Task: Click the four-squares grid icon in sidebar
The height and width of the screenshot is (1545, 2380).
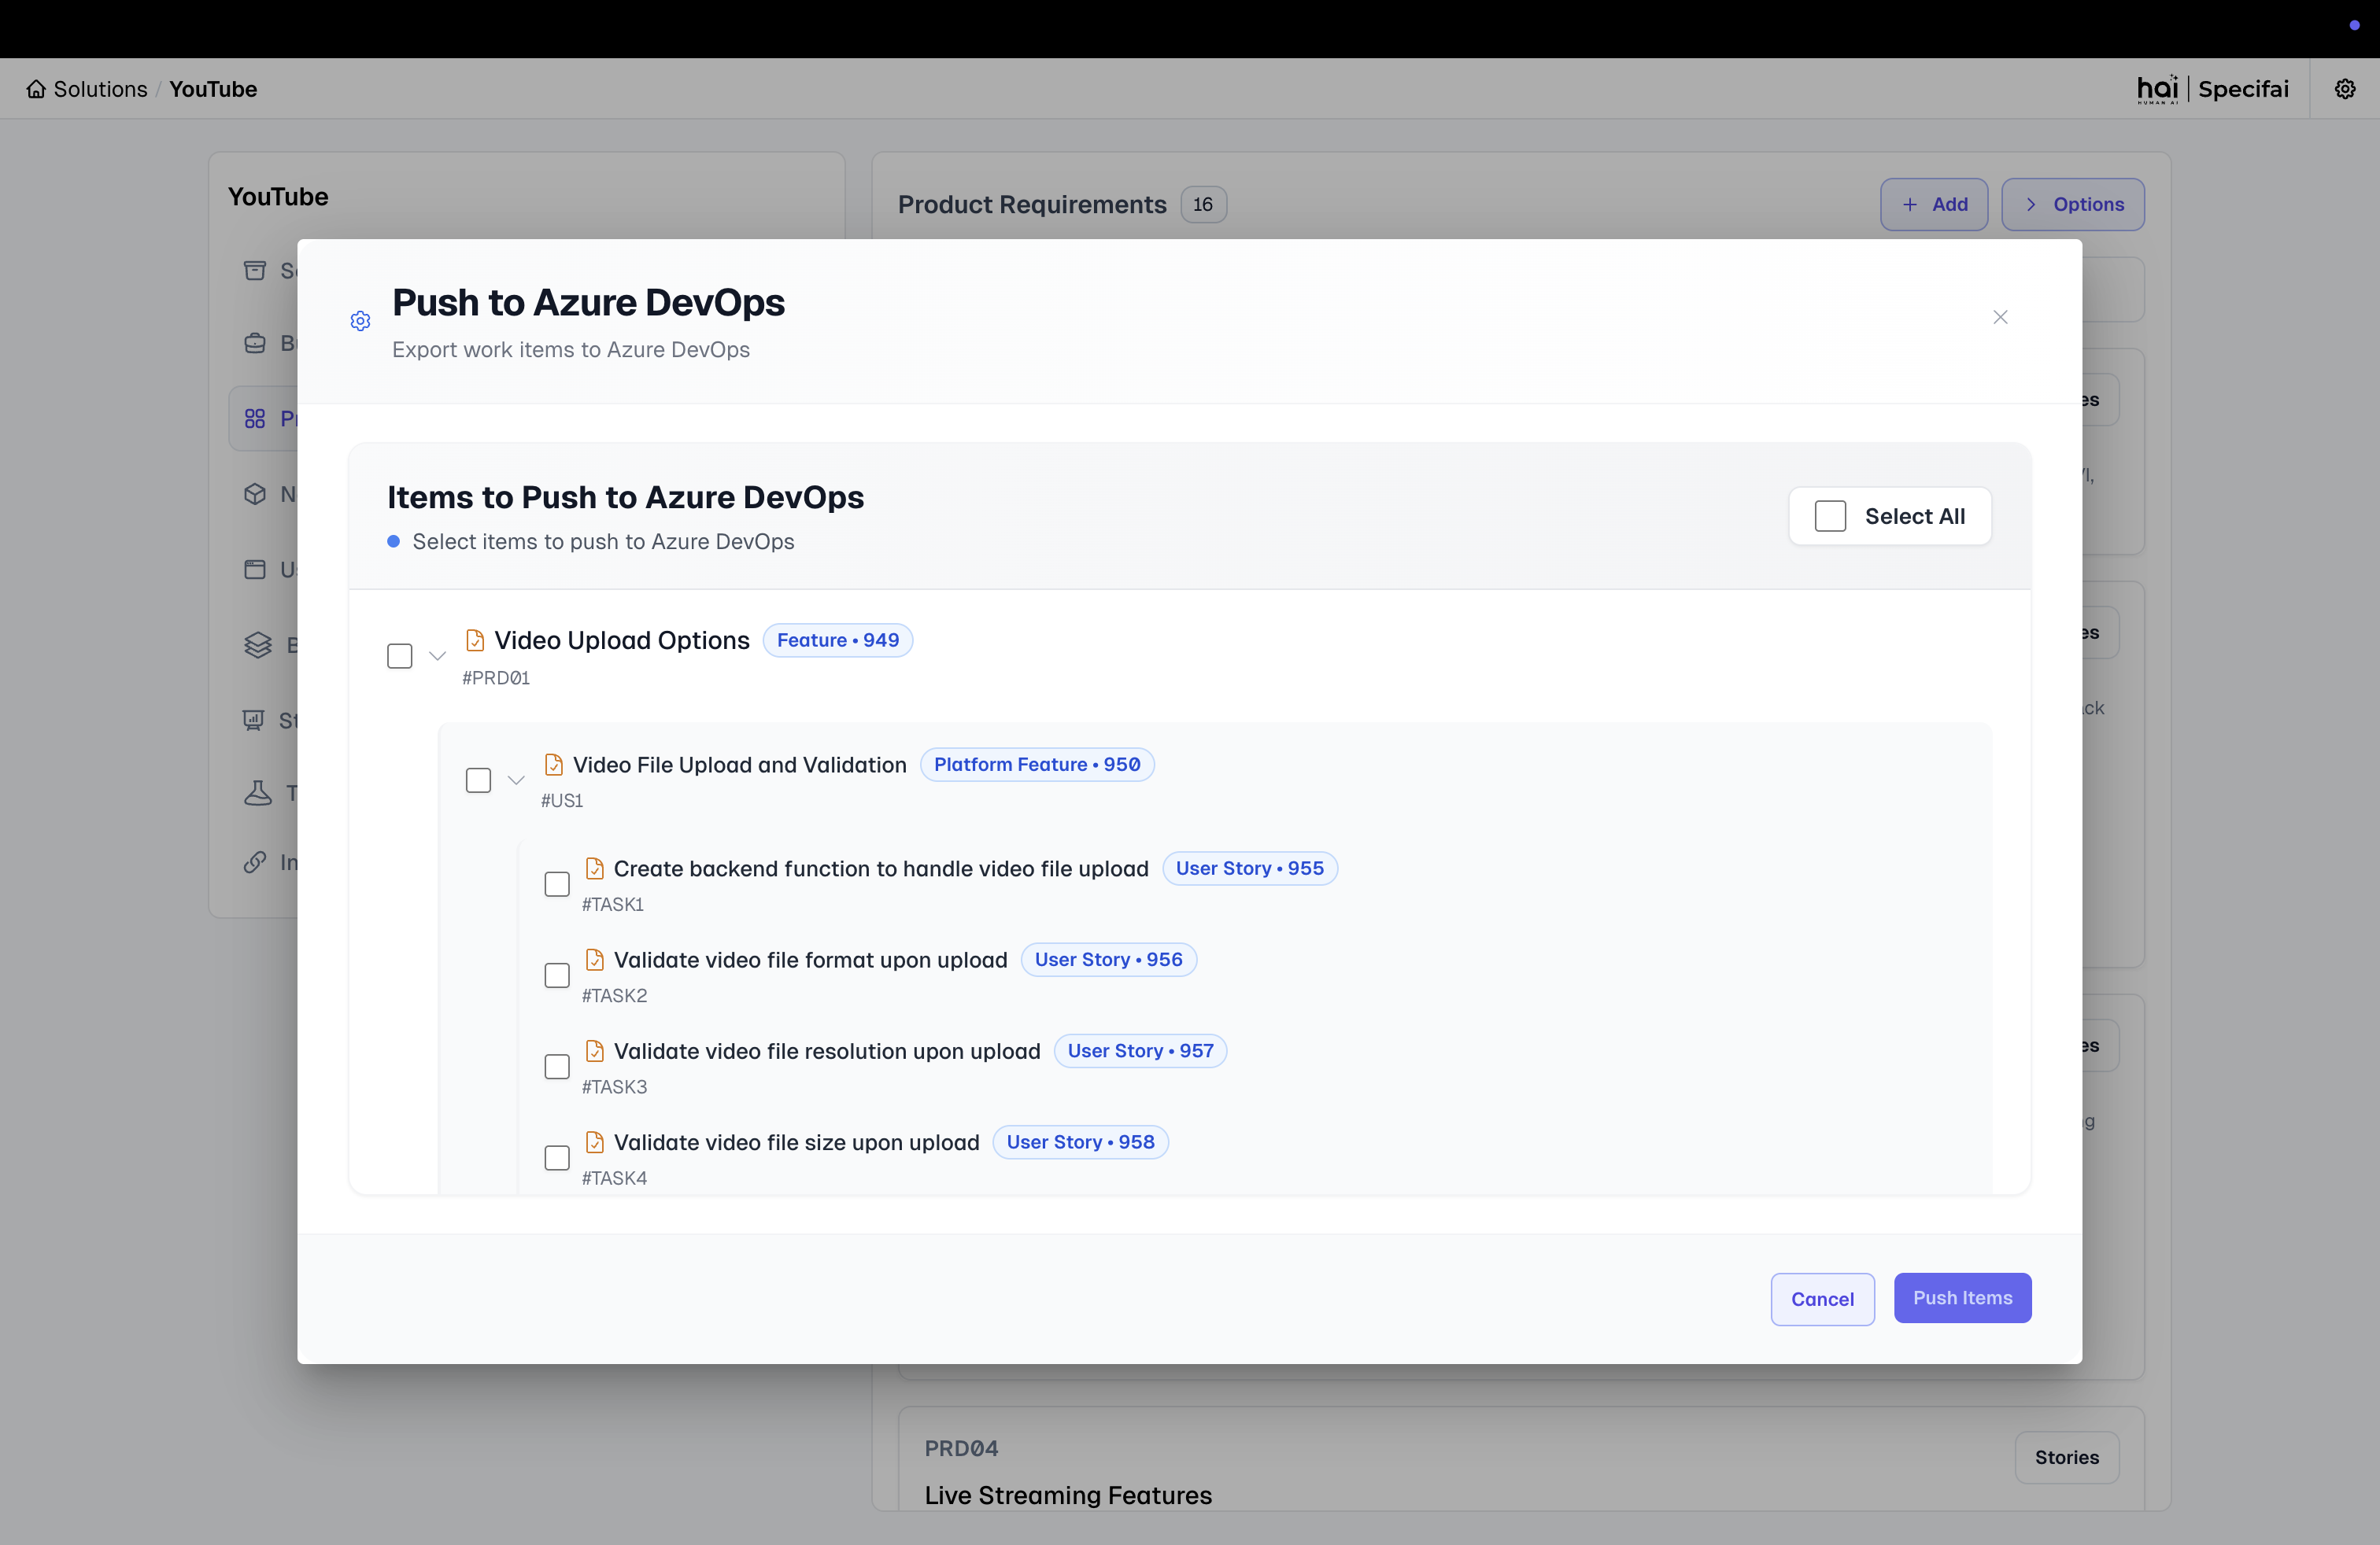Action: point(255,418)
